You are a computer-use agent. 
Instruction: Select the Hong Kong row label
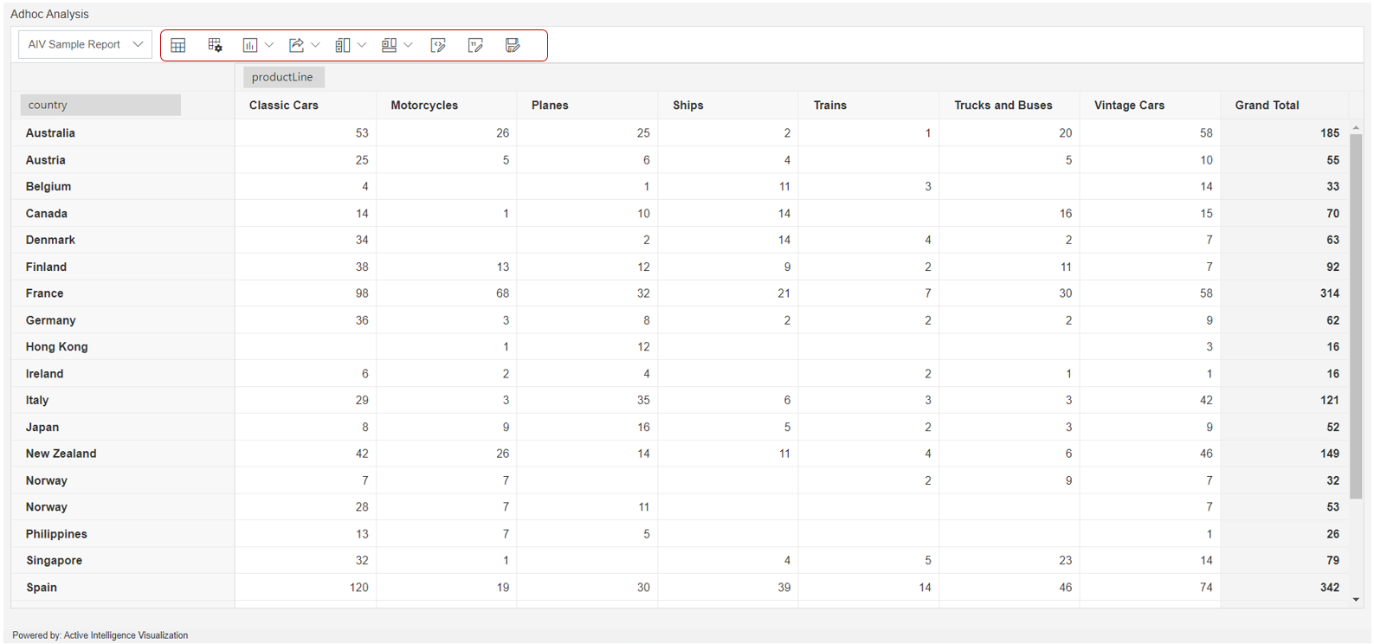(56, 347)
